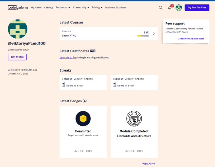This screenshot has width=215, height=167.
Task: Expand the Pricing dropdown menu
Action: (x=97, y=8)
